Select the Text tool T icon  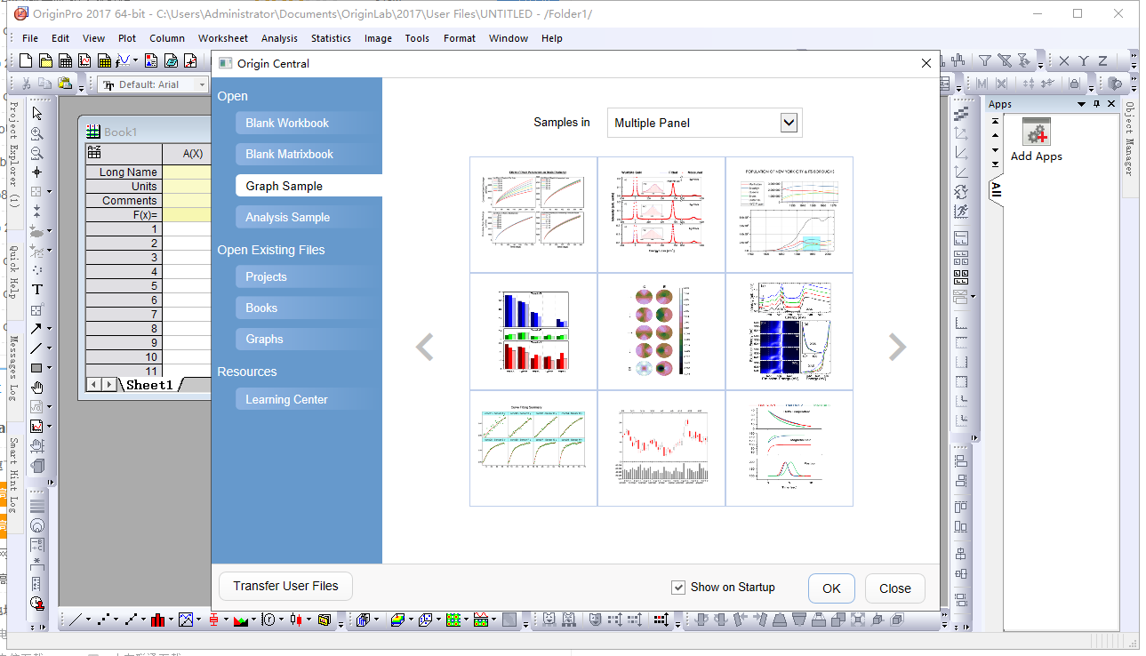(37, 289)
